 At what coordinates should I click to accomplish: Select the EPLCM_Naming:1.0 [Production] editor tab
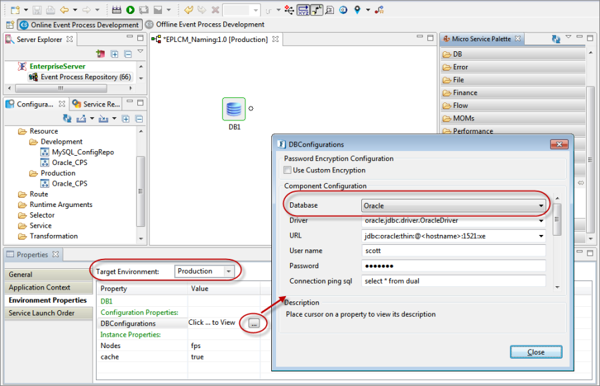point(216,39)
